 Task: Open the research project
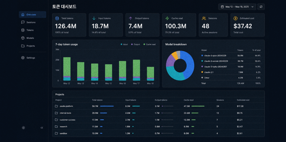click(158, 126)
